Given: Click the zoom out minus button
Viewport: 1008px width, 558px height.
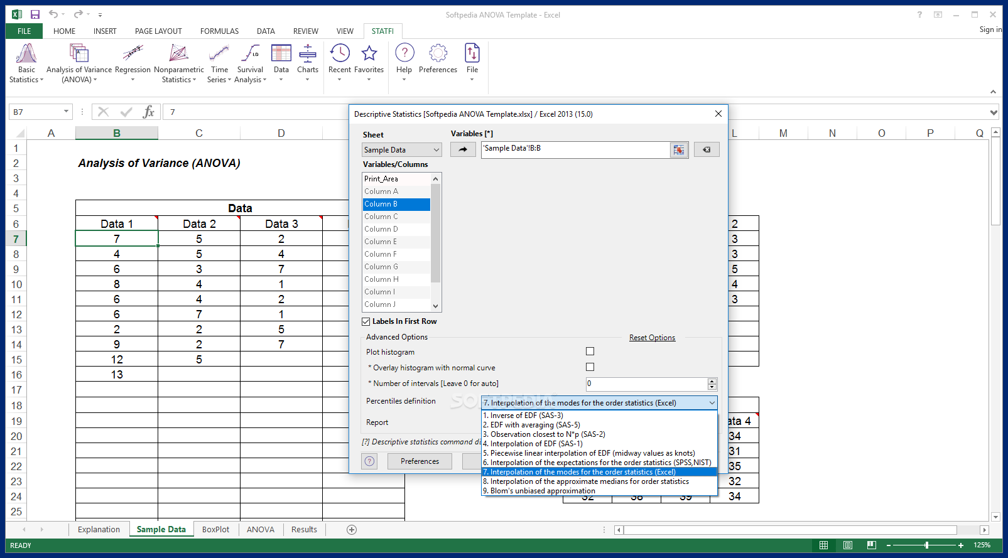Looking at the screenshot, I should [889, 545].
